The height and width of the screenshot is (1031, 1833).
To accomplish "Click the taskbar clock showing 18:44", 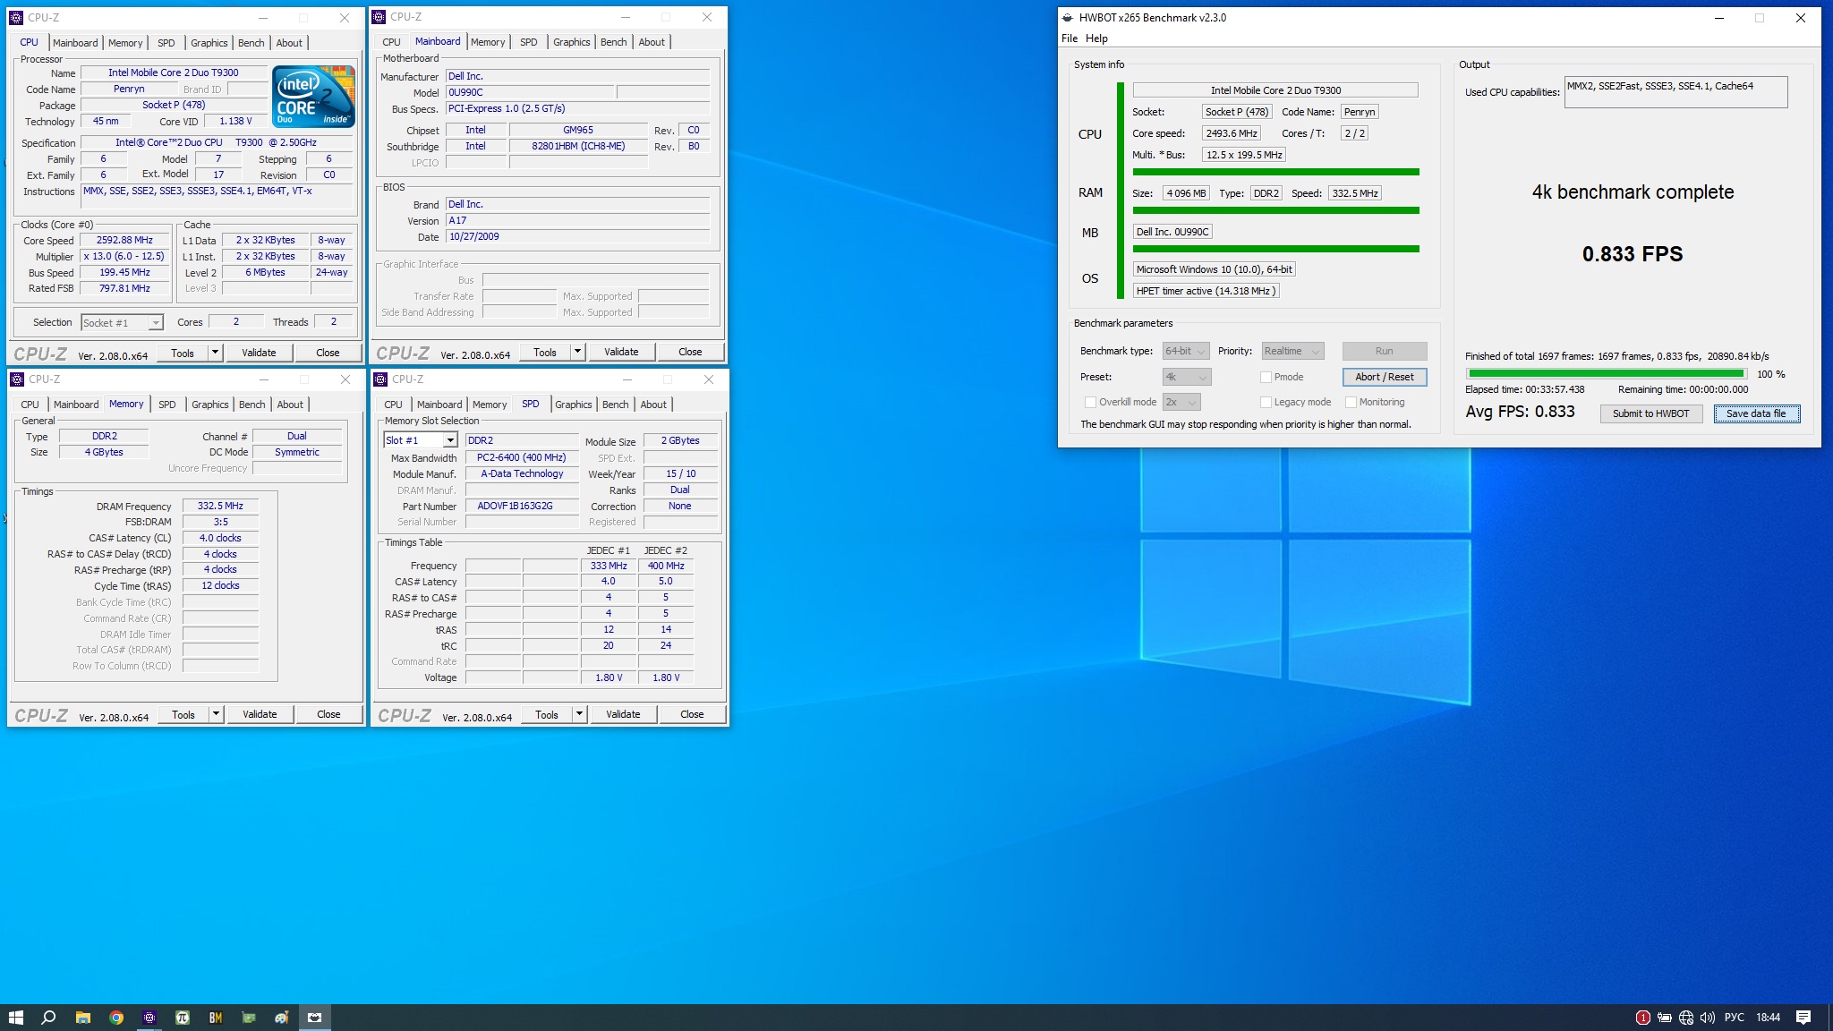I will [x=1768, y=1018].
